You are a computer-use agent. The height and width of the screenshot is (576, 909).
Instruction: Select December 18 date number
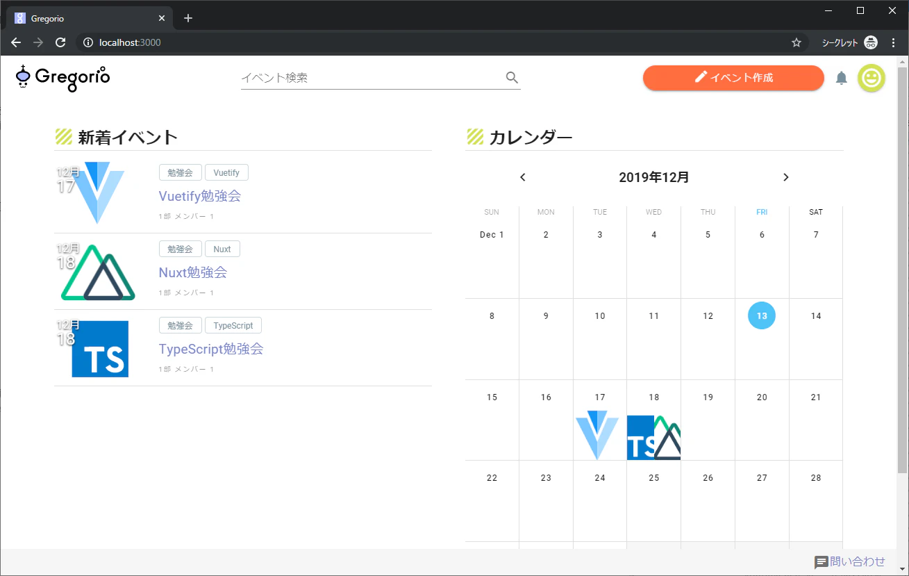point(653,397)
